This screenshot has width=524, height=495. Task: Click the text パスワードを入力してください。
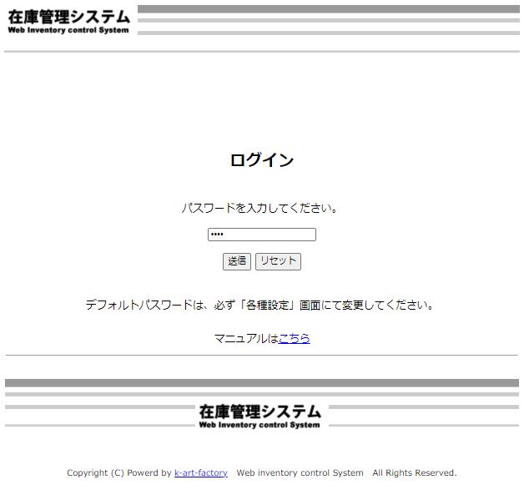coord(259,208)
